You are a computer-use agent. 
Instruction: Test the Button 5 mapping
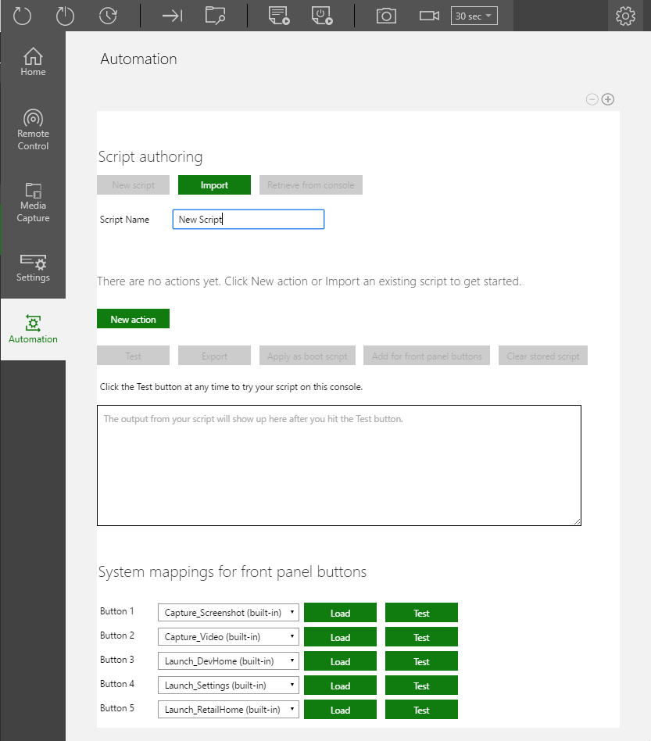[x=421, y=710]
